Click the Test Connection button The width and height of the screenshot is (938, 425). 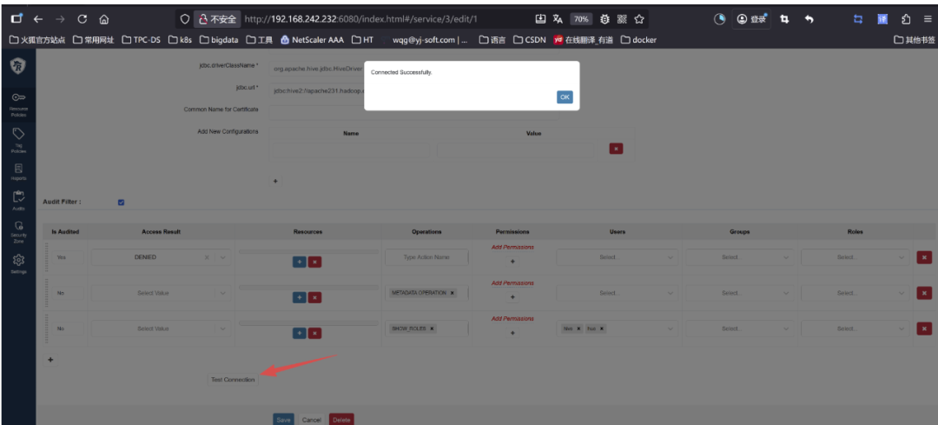234,380
